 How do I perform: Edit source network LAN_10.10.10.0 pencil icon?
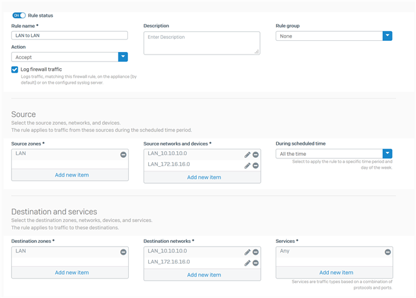pos(247,155)
